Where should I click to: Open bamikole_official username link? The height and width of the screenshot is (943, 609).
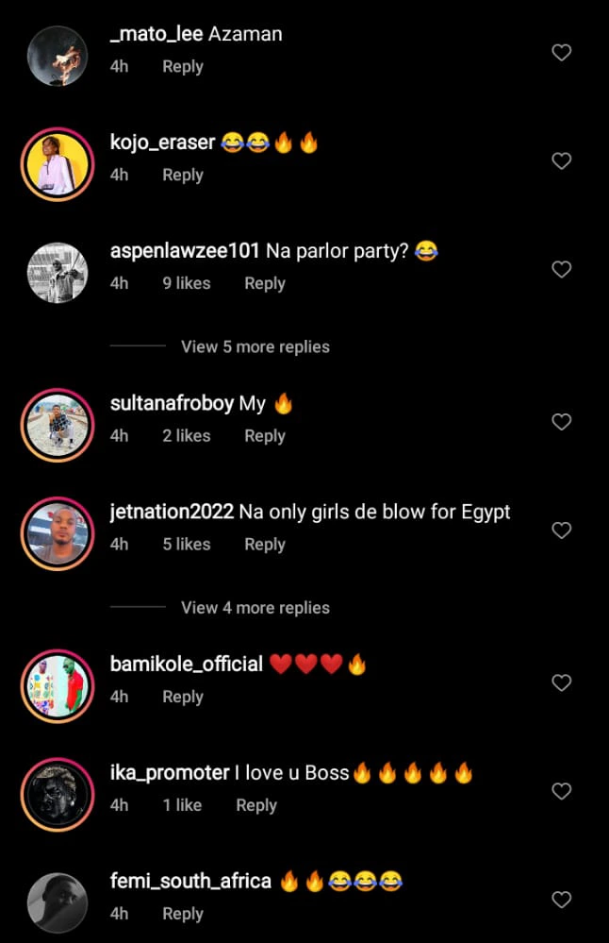point(186,665)
